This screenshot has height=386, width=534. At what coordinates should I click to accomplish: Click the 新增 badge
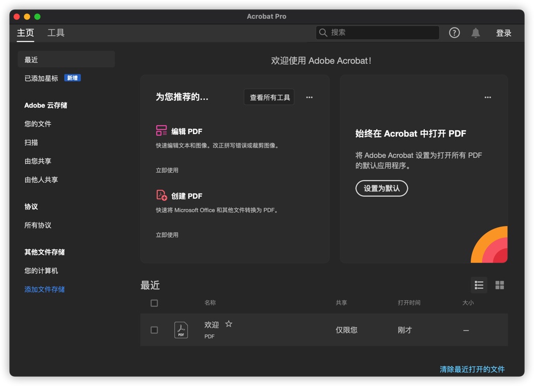click(x=72, y=78)
